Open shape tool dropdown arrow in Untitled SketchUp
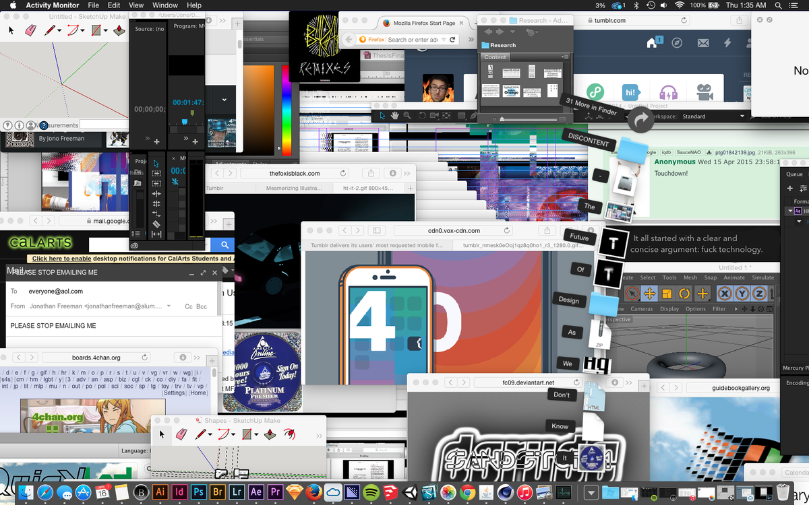The image size is (809, 505). [106, 31]
